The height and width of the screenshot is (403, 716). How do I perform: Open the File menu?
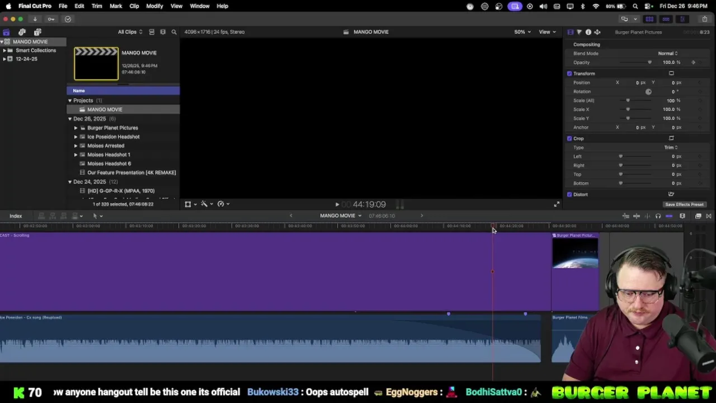point(63,6)
